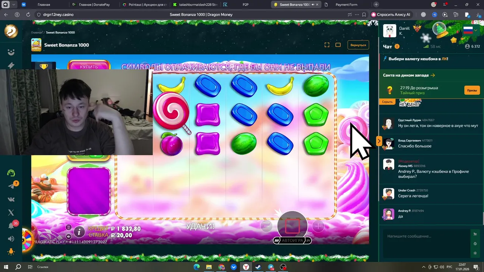Open Санта на диком западе promo link

pos(409,75)
